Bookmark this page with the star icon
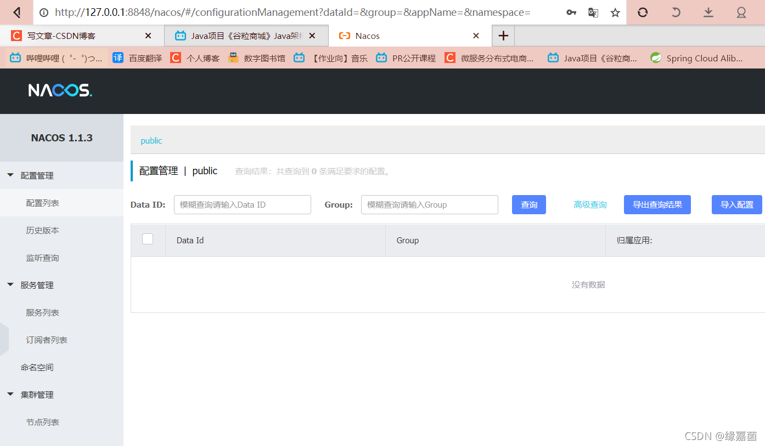Viewport: 765px width, 446px height. pos(615,12)
